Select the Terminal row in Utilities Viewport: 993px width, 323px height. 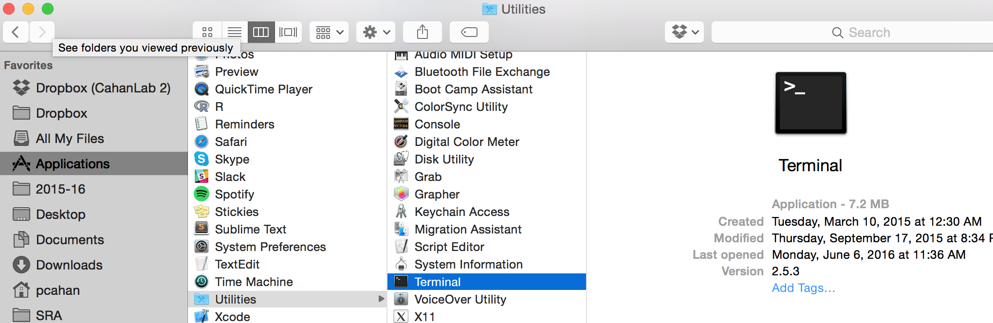(x=487, y=282)
